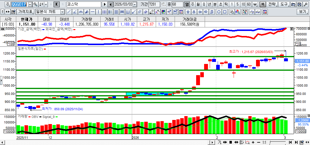This screenshot has width=310, height=145.
Task: Click the ellipse shape drawing tool
Action: 219,12
